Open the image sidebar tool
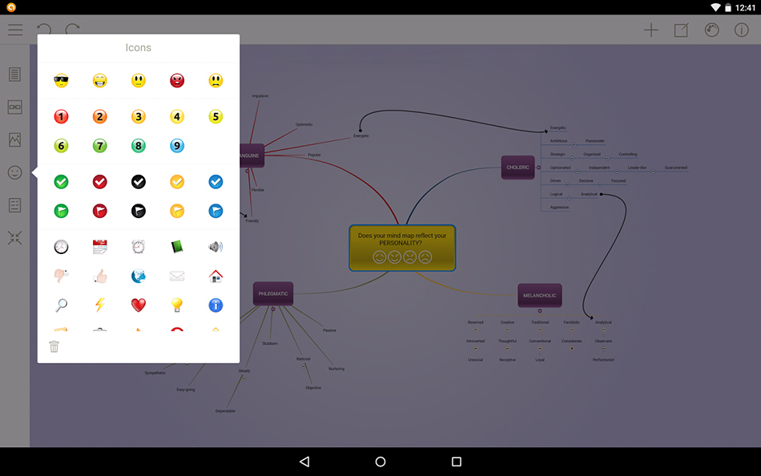 click(x=15, y=140)
